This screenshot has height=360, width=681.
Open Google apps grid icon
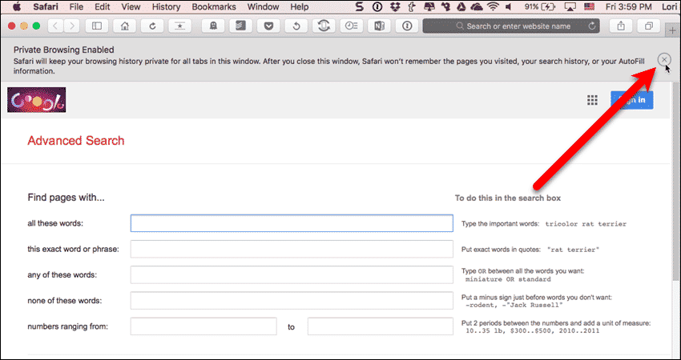click(593, 100)
